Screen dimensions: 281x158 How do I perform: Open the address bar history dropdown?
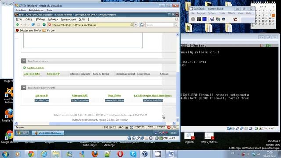[136, 25]
